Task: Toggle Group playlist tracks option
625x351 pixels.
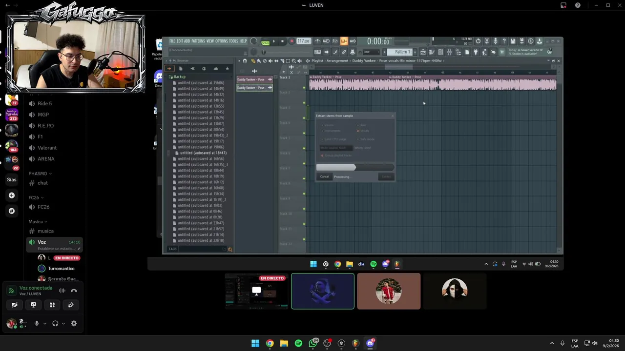Action: [x=336, y=156]
